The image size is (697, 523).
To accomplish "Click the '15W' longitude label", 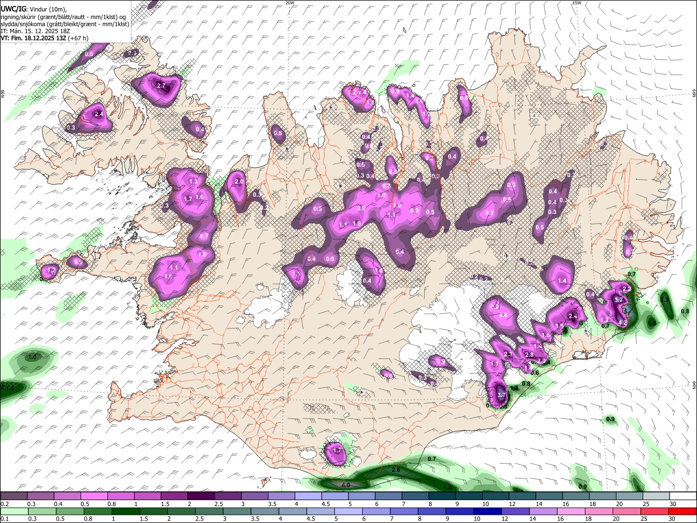I will click(x=577, y=3).
